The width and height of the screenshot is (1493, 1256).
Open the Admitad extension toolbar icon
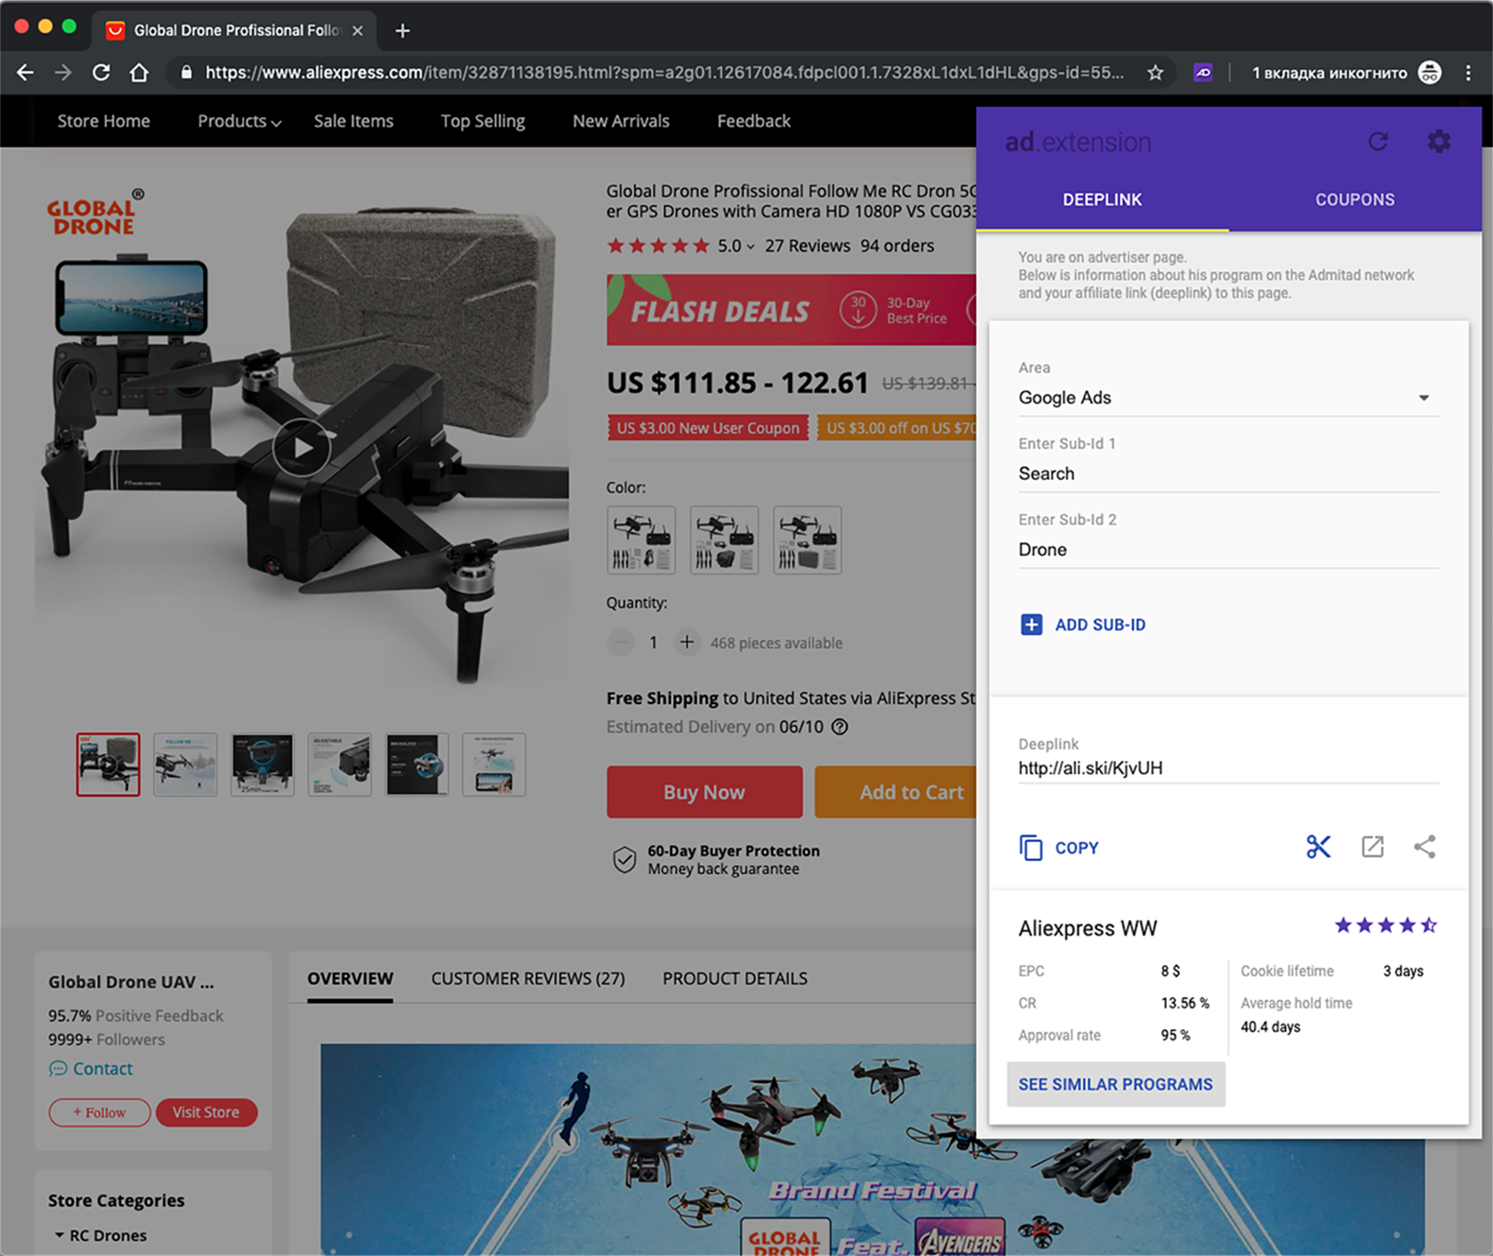coord(1203,73)
